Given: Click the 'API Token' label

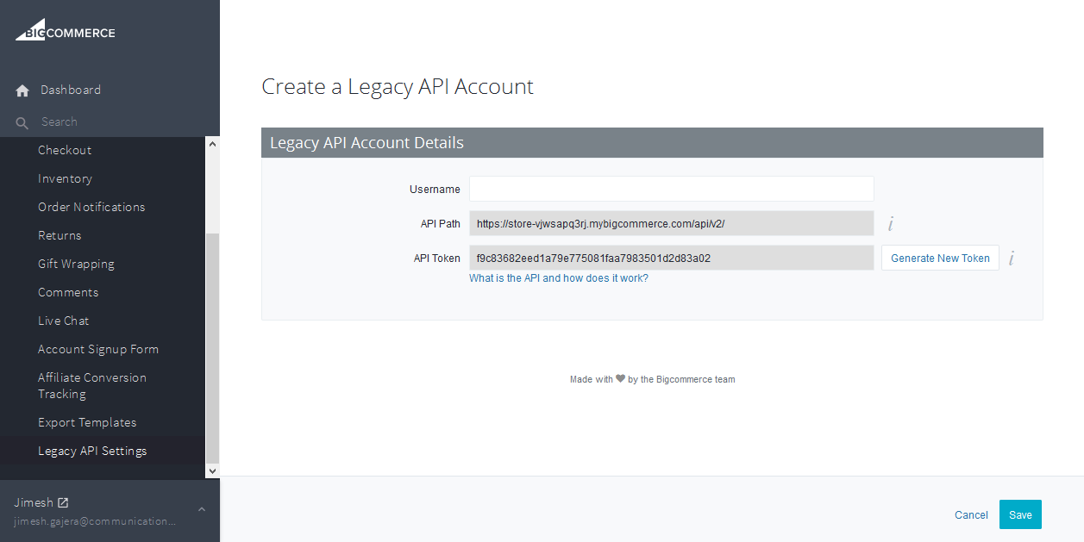Looking at the screenshot, I should click(437, 258).
